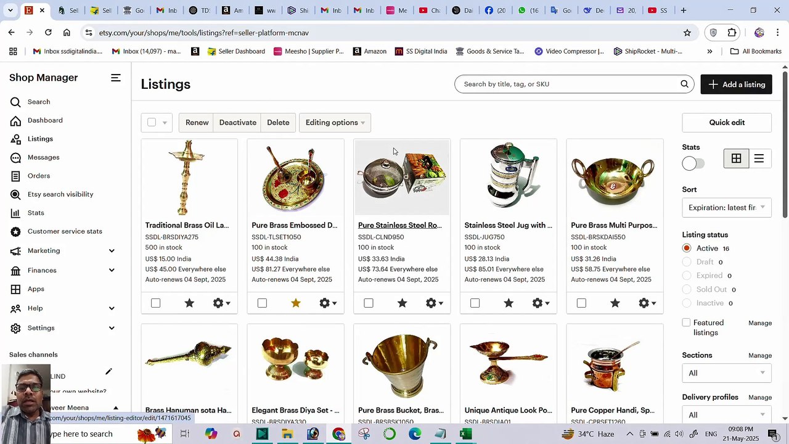Open File Explorer from the taskbar

tap(287, 434)
